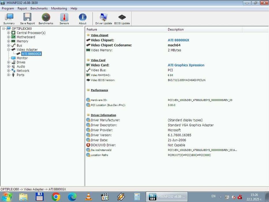Open the Benchmarks menu
Viewport: 269px width, 202px height.
39,8
